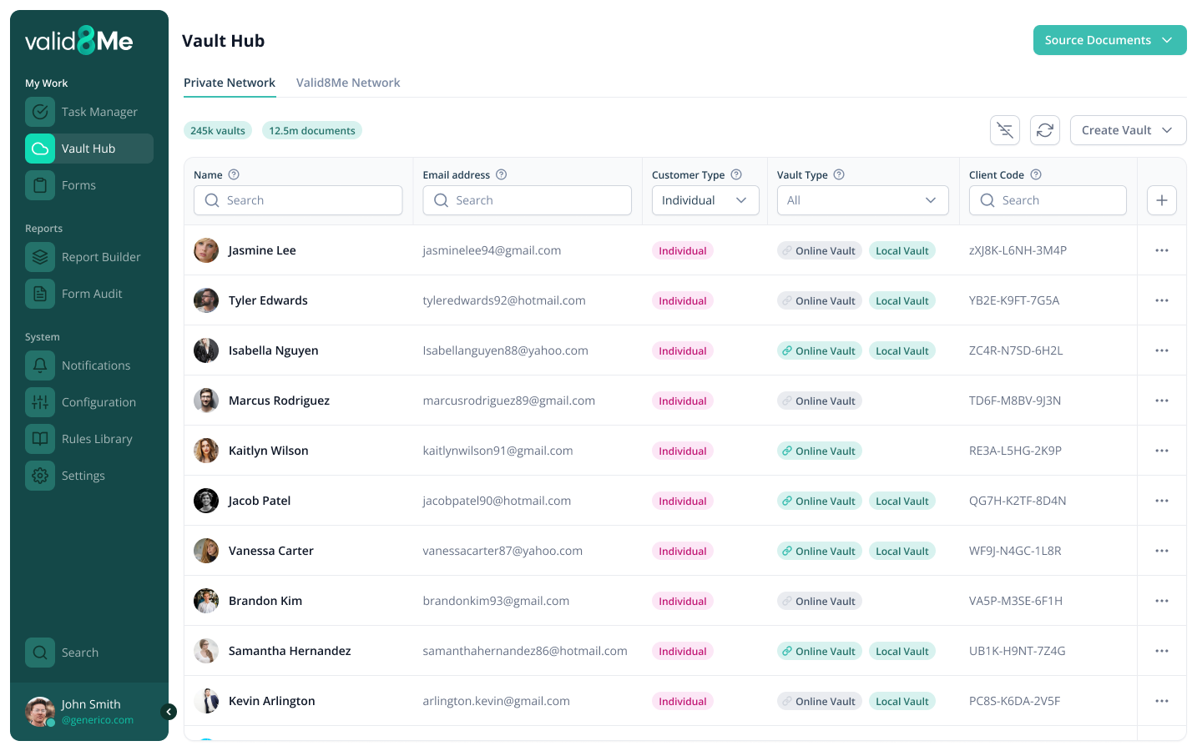Click Online Vault tag for Kaitlyn Wilson
This screenshot has height=751, width=1202.
(819, 451)
